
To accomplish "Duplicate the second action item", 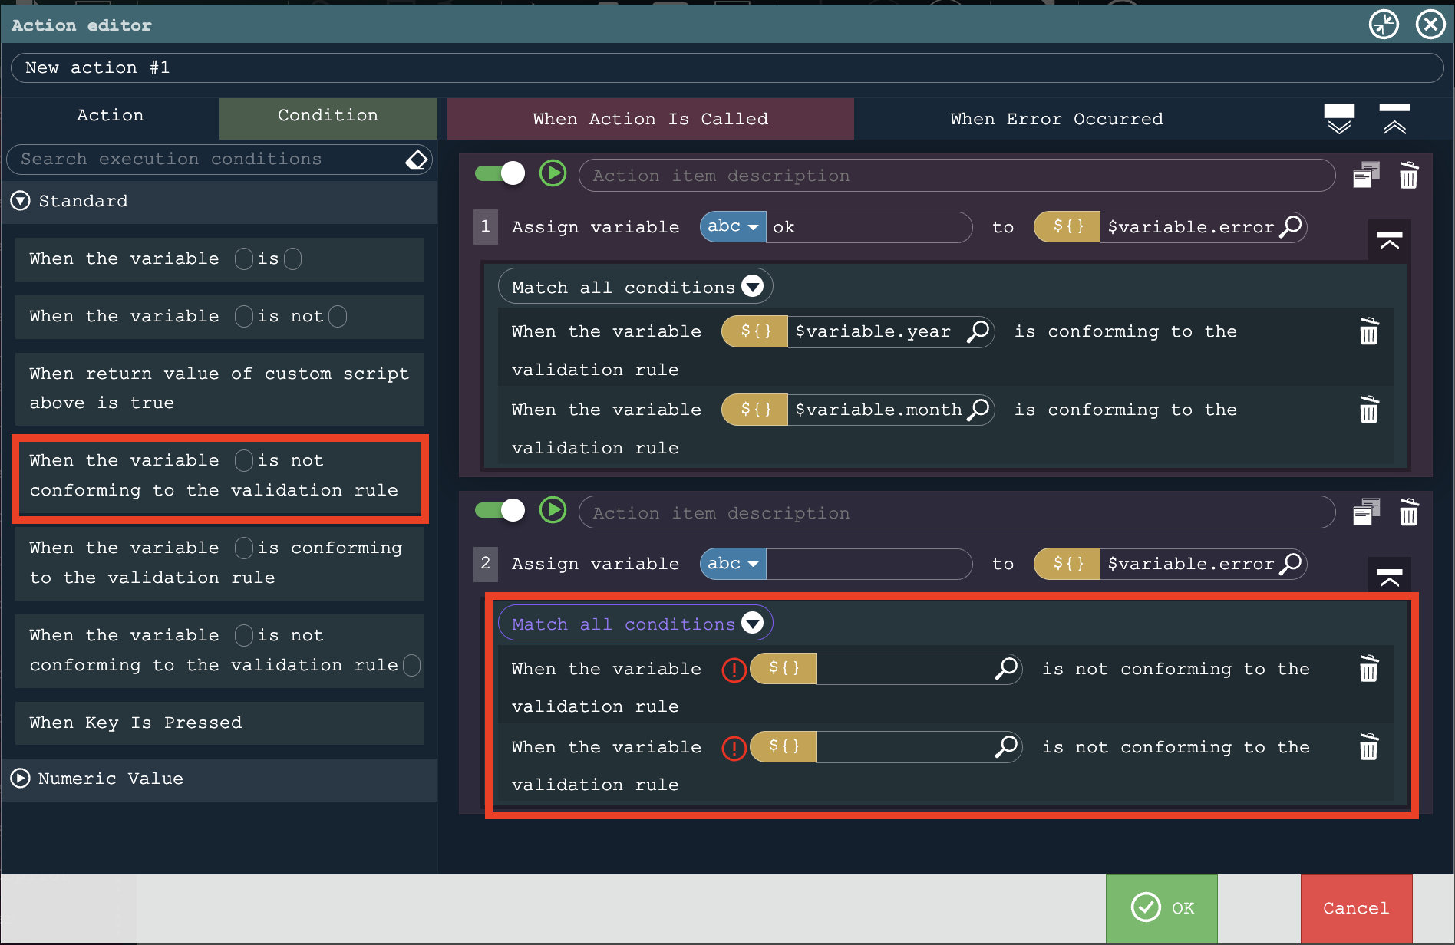I will coord(1366,512).
